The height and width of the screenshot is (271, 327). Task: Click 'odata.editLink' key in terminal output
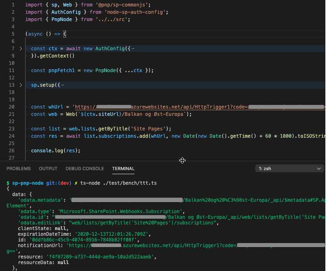tap(41, 223)
